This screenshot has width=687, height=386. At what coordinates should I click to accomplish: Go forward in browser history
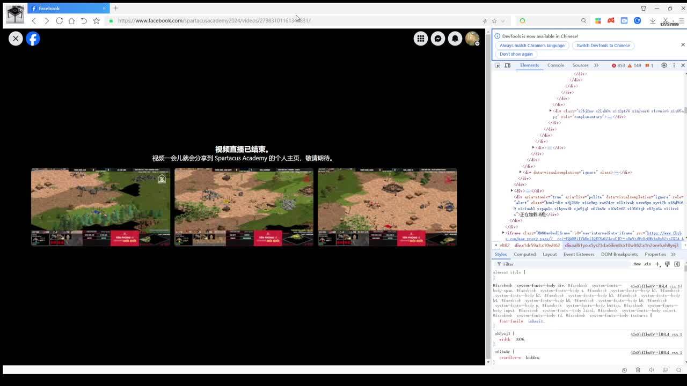(x=47, y=21)
